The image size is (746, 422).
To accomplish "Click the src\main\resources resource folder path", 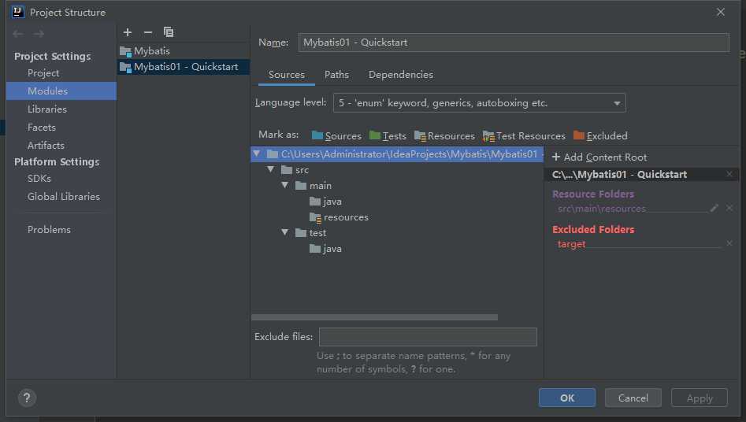I will pyautogui.click(x=601, y=209).
